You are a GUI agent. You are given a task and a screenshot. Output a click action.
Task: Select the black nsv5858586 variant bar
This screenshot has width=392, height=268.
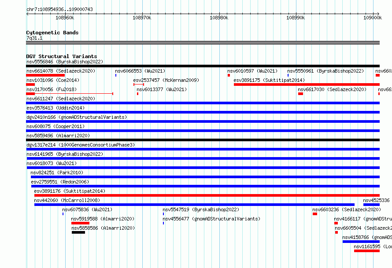[78, 232]
